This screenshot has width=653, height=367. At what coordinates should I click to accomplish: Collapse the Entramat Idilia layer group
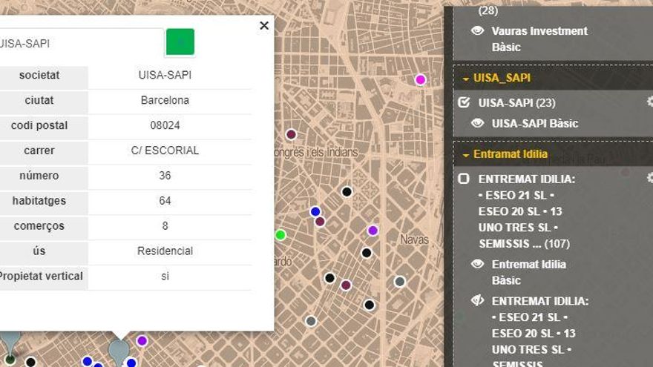pos(466,154)
